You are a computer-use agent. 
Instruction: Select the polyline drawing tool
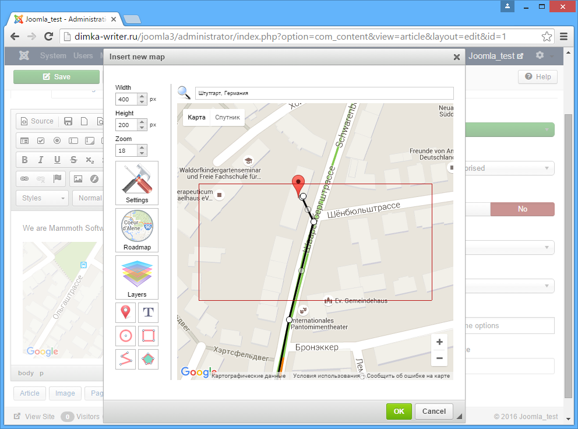[126, 360]
